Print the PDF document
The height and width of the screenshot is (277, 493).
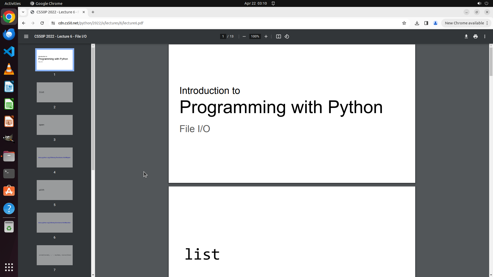click(475, 36)
